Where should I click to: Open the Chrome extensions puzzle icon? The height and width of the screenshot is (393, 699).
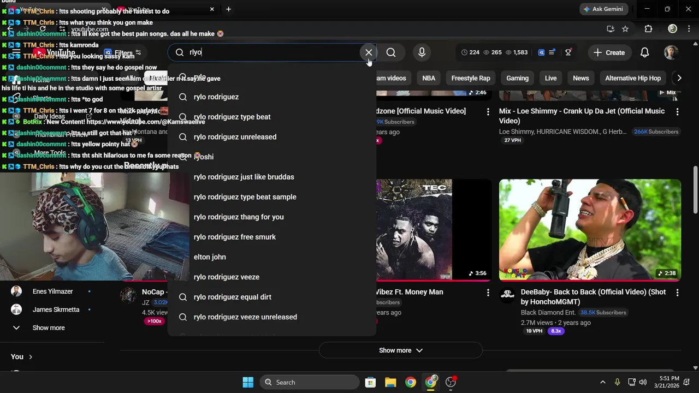(648, 29)
